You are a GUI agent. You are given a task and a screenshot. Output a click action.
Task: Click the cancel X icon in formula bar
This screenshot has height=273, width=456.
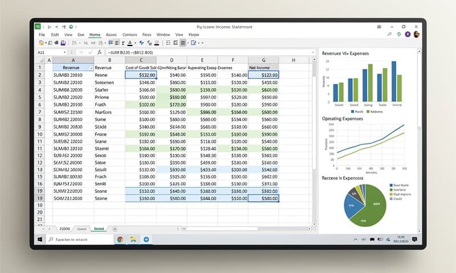[x=81, y=52]
